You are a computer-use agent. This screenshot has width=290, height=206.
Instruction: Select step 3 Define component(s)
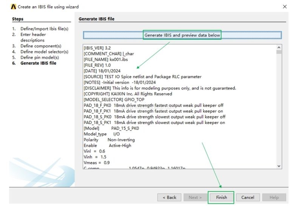[41, 46]
